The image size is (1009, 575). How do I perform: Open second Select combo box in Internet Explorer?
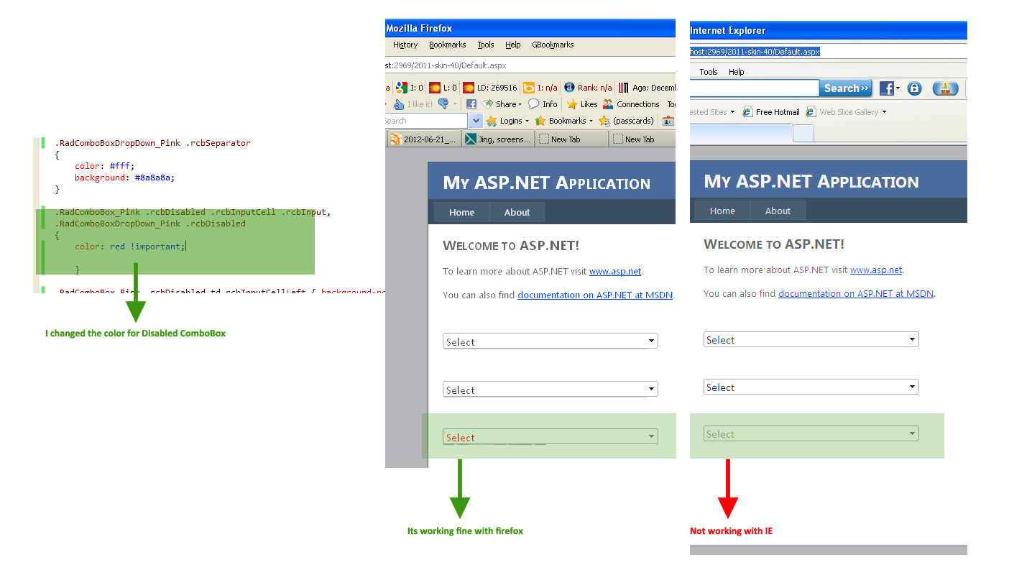[x=811, y=387]
